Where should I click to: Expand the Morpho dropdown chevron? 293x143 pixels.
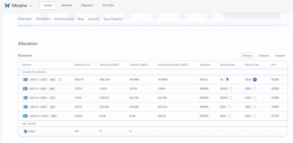coord(31,6)
